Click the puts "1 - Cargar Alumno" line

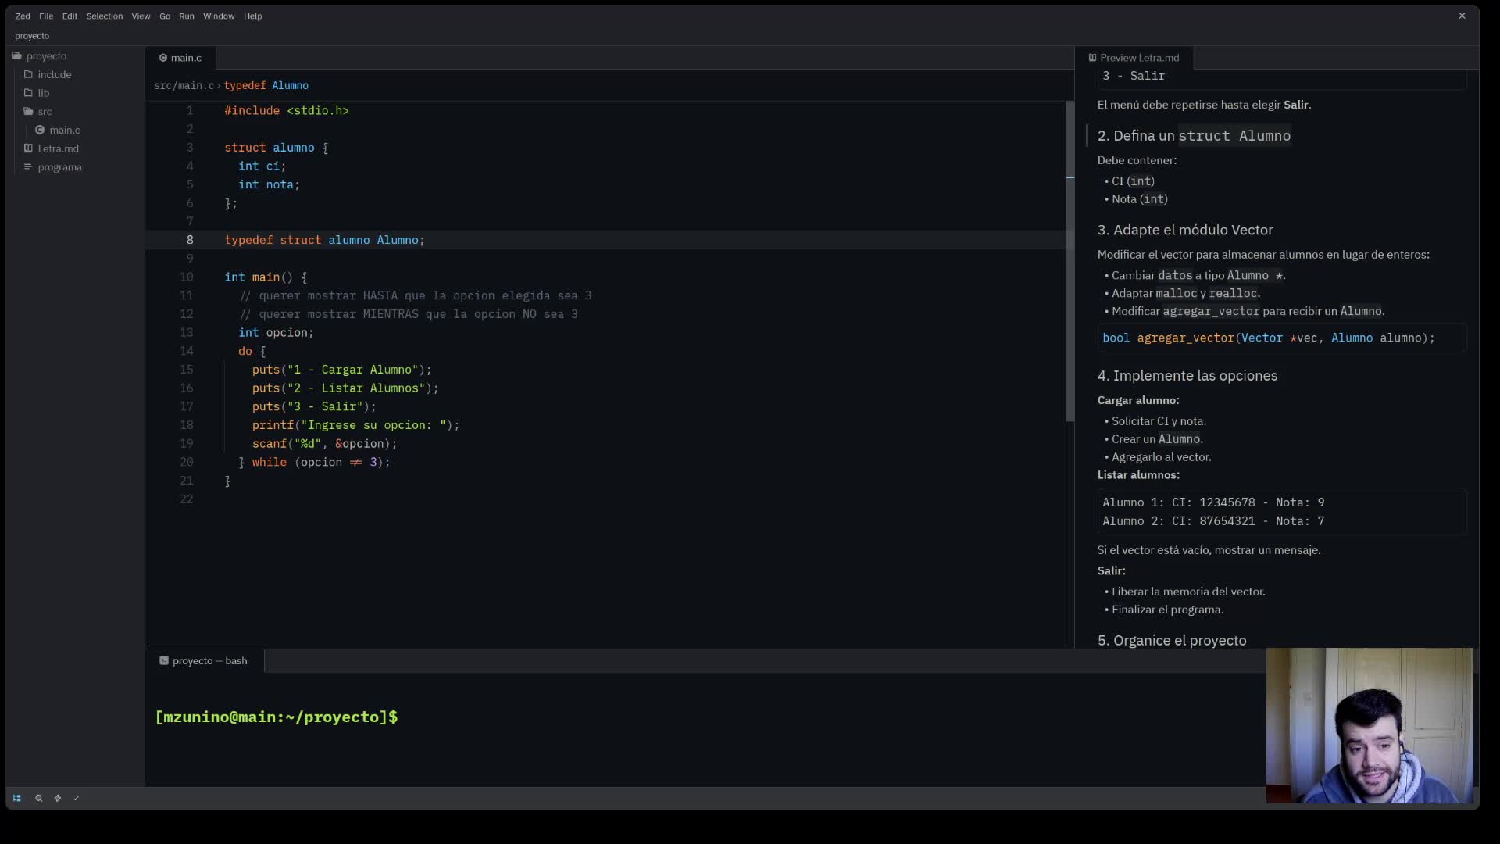point(341,370)
